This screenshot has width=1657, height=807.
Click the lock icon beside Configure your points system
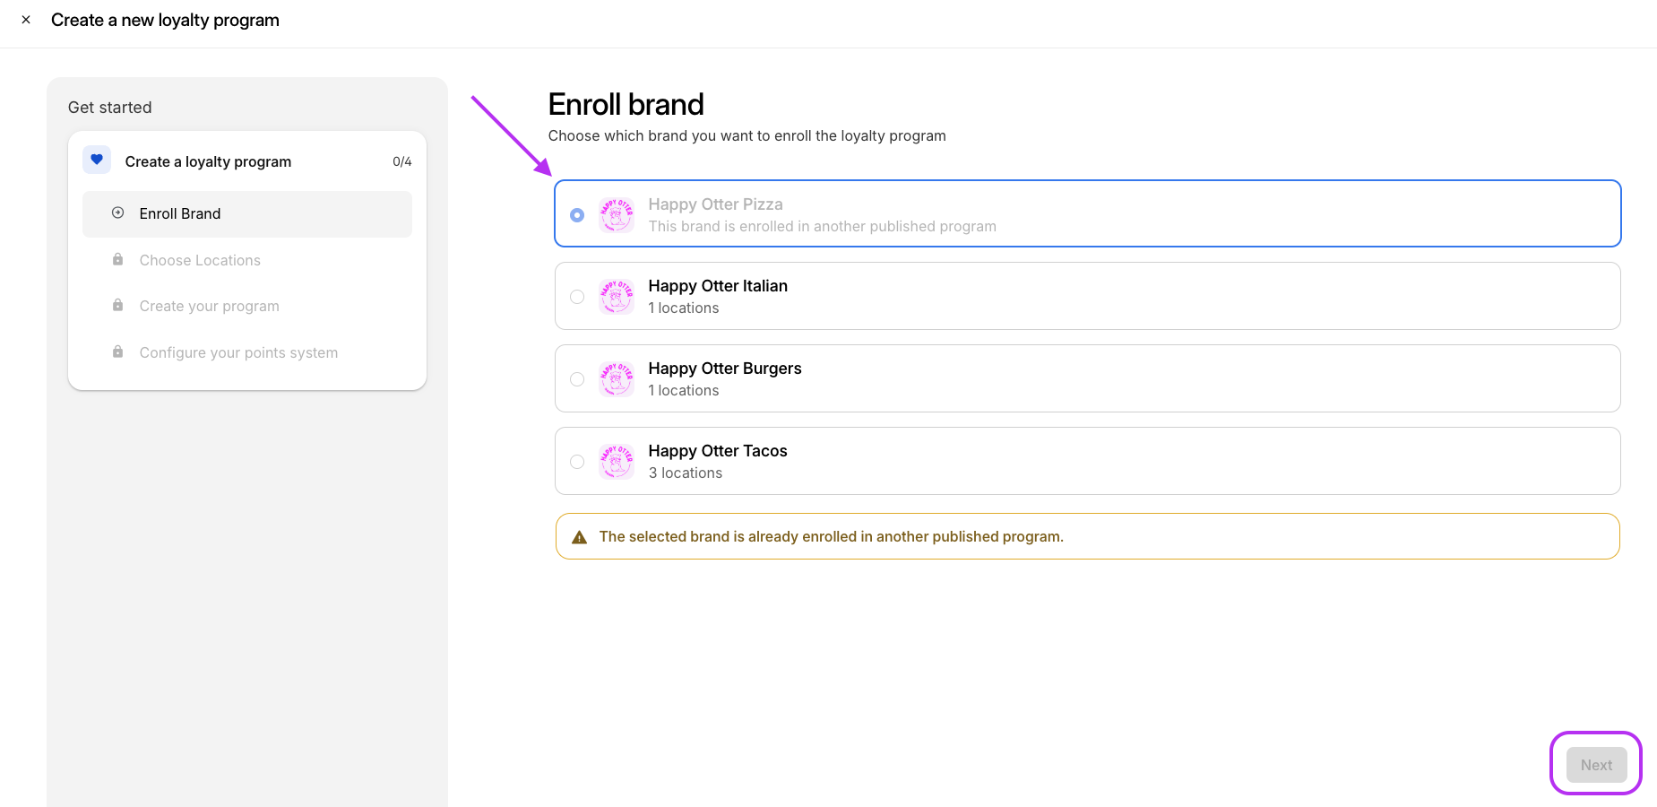point(117,352)
